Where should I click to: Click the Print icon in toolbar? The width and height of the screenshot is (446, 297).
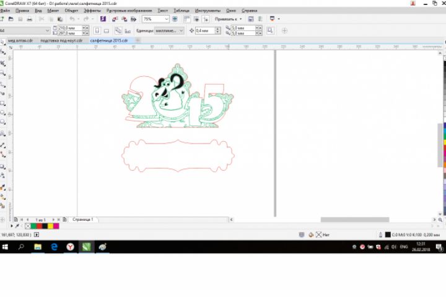point(30,19)
